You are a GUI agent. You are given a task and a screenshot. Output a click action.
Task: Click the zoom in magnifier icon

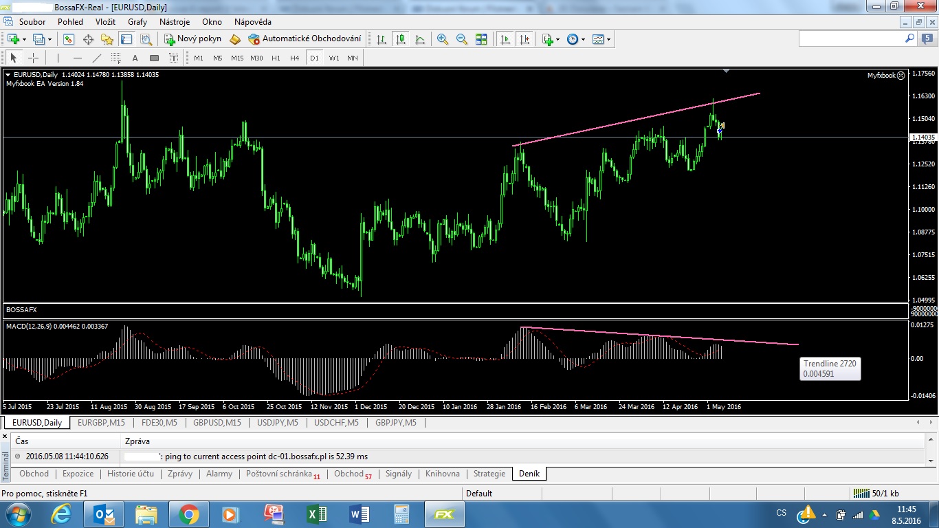pyautogui.click(x=443, y=39)
